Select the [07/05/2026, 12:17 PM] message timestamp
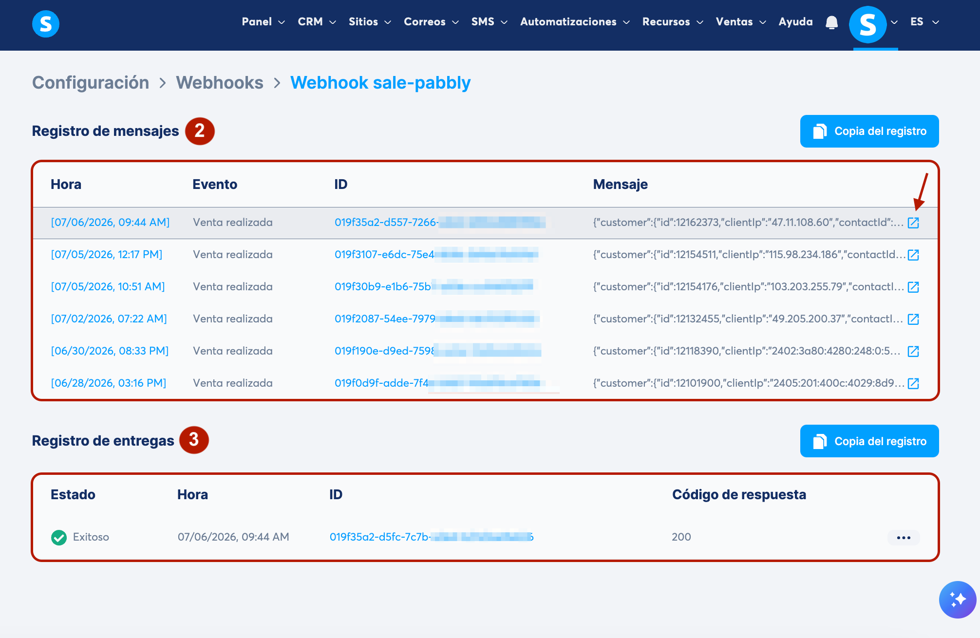980x638 pixels. coord(107,255)
